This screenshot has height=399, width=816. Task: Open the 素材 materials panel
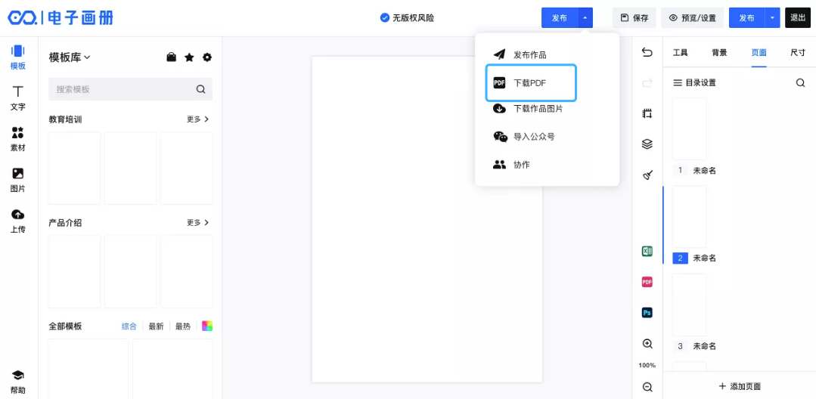pyautogui.click(x=17, y=139)
